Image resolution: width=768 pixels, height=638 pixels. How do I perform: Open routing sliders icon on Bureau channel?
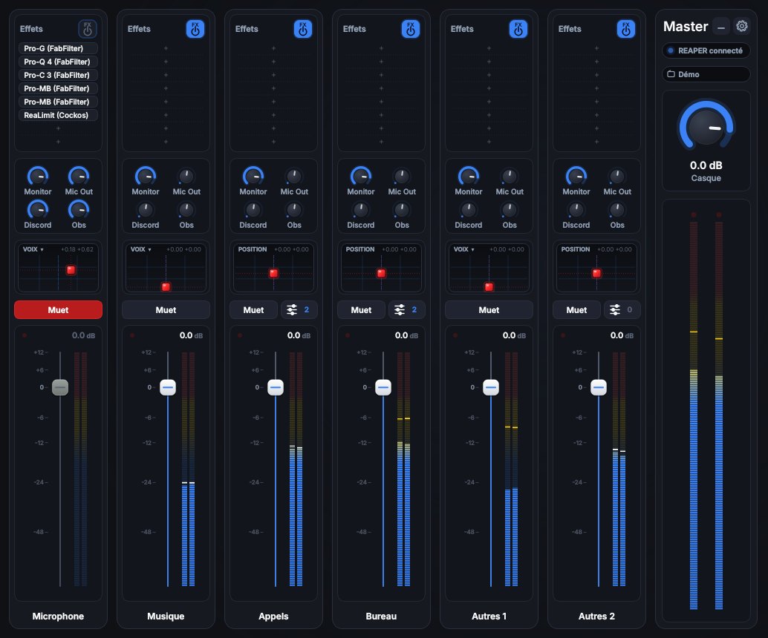406,309
